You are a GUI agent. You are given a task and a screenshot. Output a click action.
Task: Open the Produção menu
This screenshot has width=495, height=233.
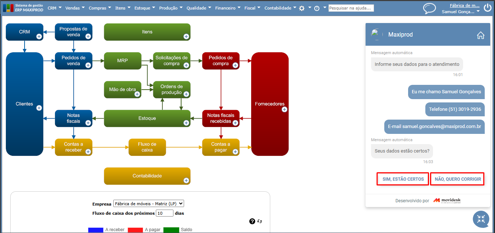[171, 8]
